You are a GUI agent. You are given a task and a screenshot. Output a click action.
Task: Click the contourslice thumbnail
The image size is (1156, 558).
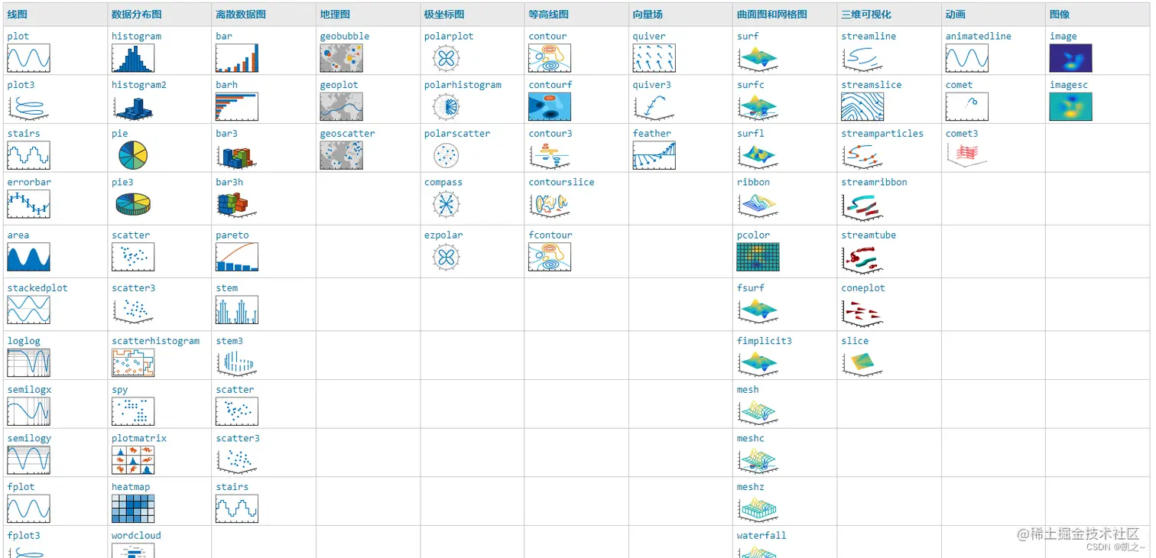click(550, 204)
